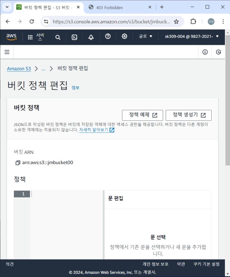Go to the Amazon S3 breadcrumb
The width and height of the screenshot is (230, 277).
point(19,69)
